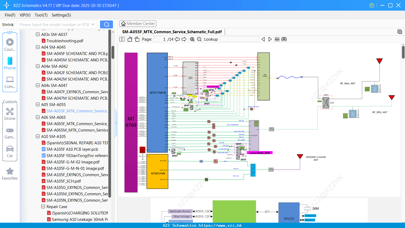Collapse the A04s SM-A047 folder

click(38, 85)
